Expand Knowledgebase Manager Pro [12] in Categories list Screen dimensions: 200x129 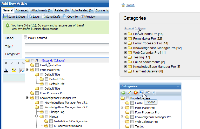tap(125, 48)
